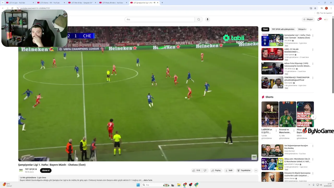
Task: Open options for Yer Beğenmiyorsan video
Action: coord(313,146)
